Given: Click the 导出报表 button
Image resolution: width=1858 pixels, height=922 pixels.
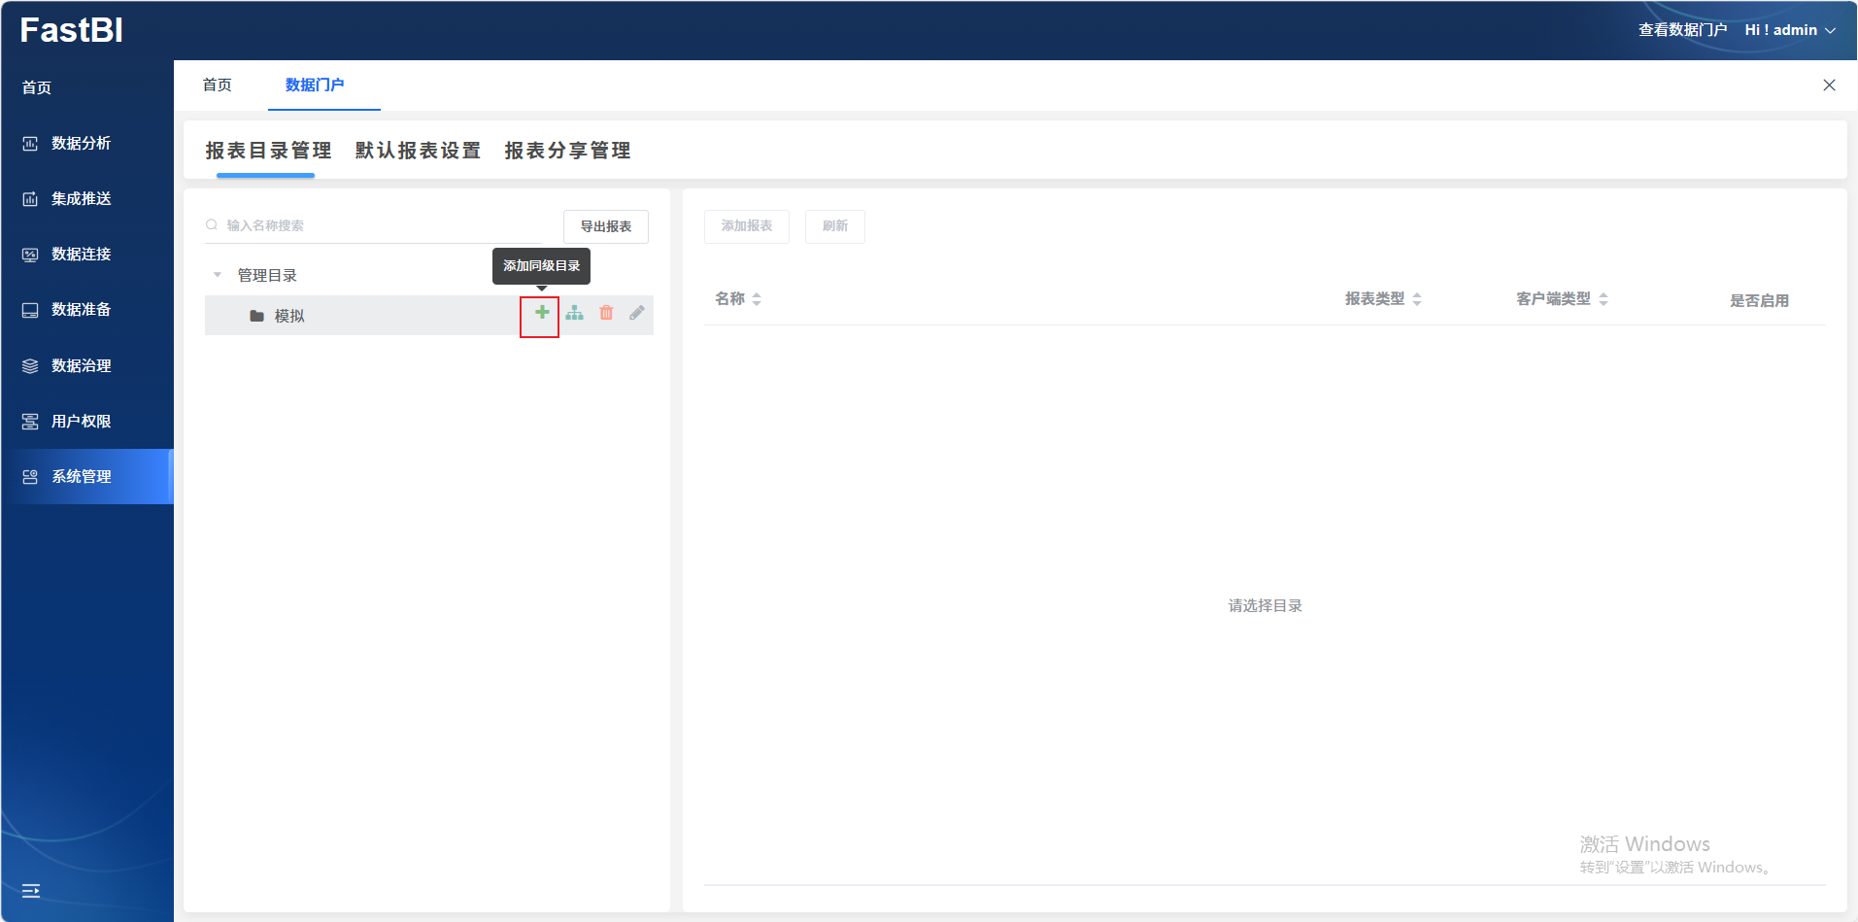Looking at the screenshot, I should [x=606, y=226].
